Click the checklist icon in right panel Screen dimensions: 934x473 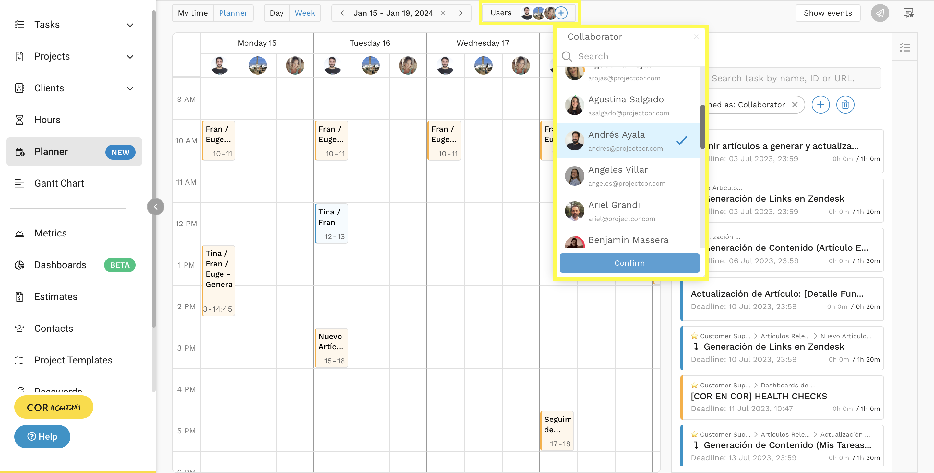coord(904,47)
